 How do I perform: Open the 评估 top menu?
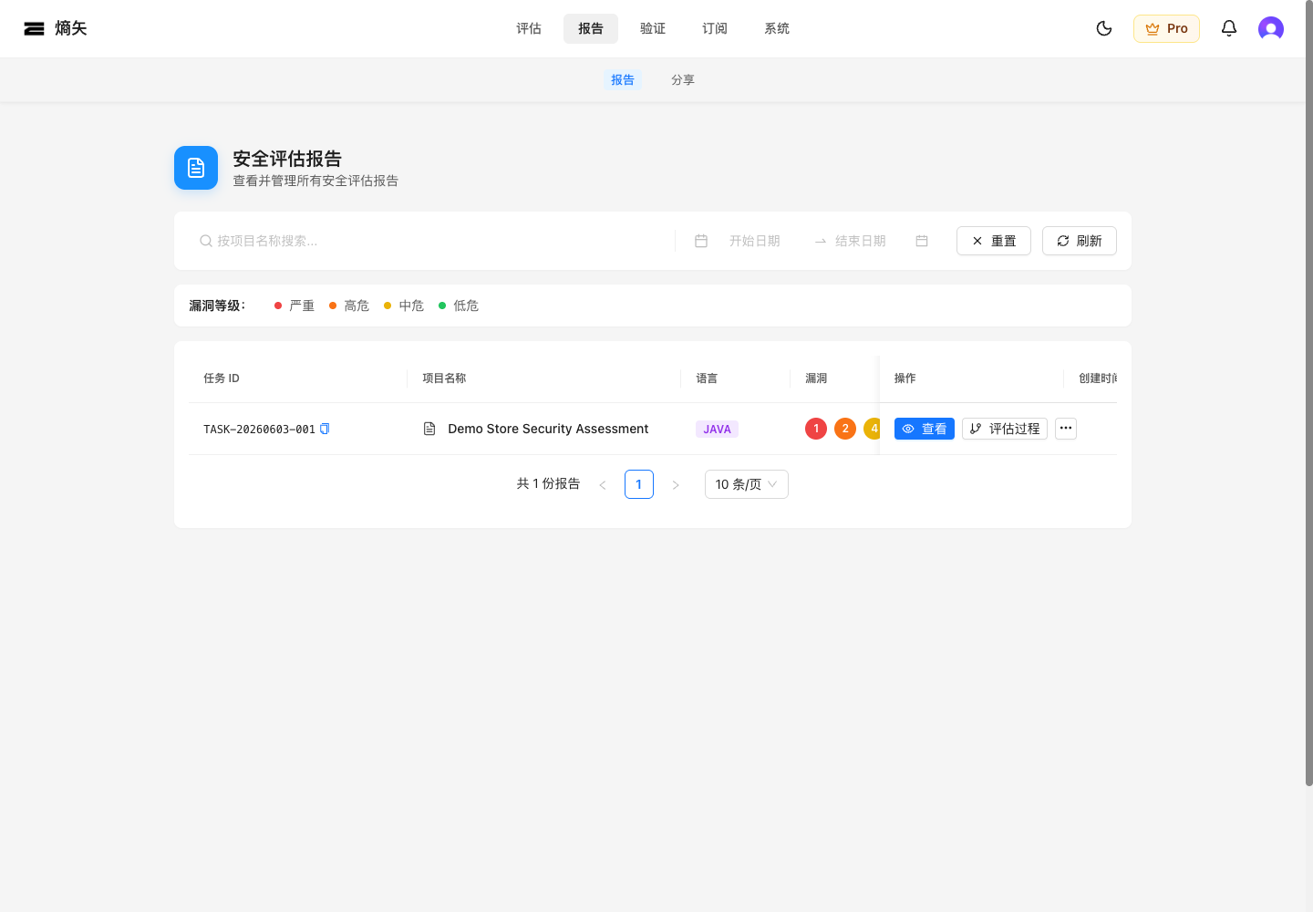tap(529, 28)
